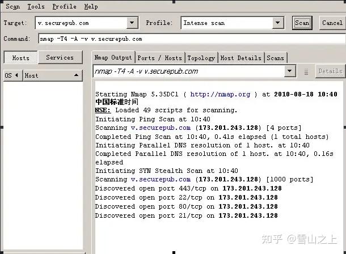This screenshot has height=254, width=346.
Task: Sort by the Host column header
Action: click(x=53, y=75)
